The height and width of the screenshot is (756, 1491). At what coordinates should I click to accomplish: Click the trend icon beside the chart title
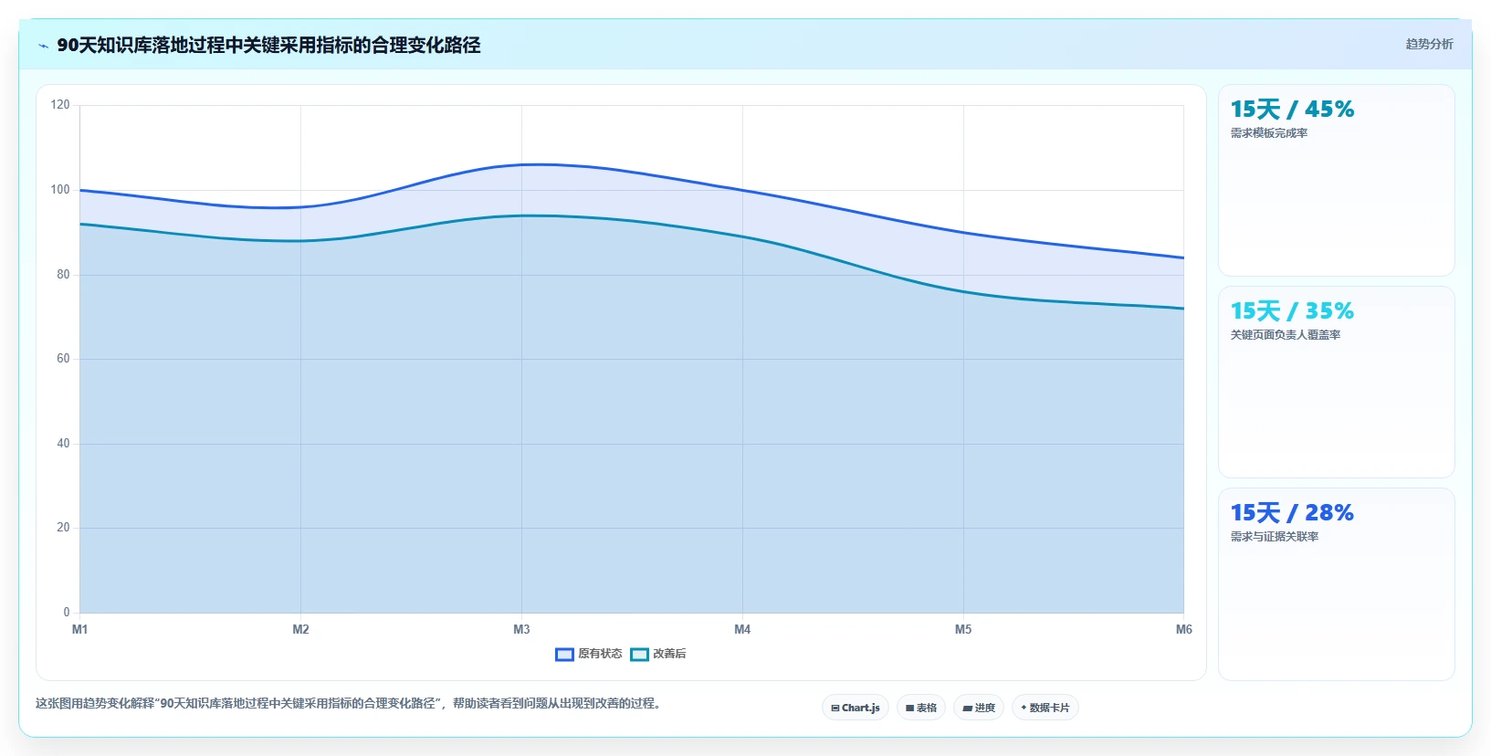pos(43,46)
